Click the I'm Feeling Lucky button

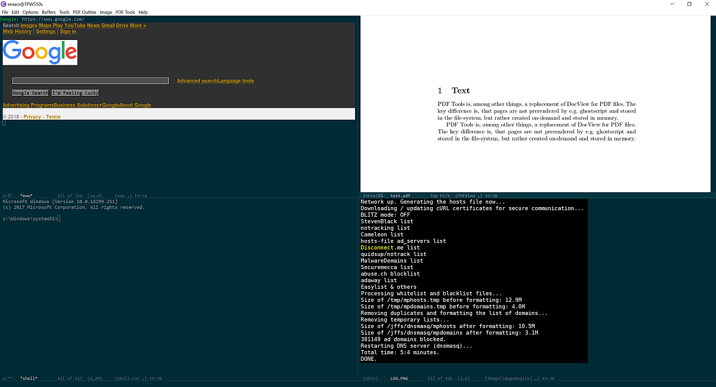click(x=75, y=93)
